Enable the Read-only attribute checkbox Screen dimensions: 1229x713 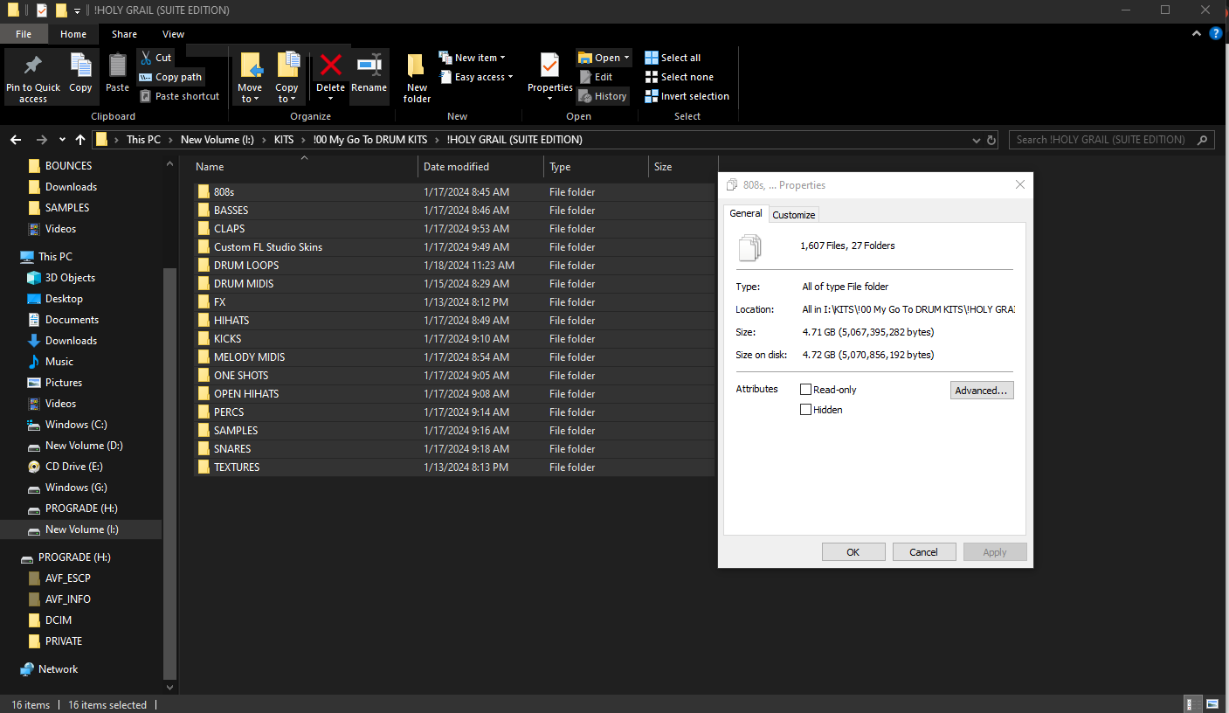pyautogui.click(x=805, y=390)
